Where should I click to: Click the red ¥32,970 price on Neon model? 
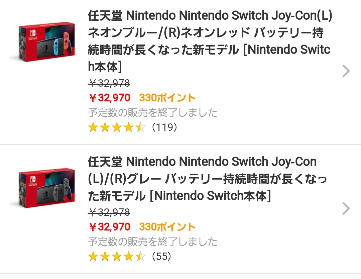(109, 98)
